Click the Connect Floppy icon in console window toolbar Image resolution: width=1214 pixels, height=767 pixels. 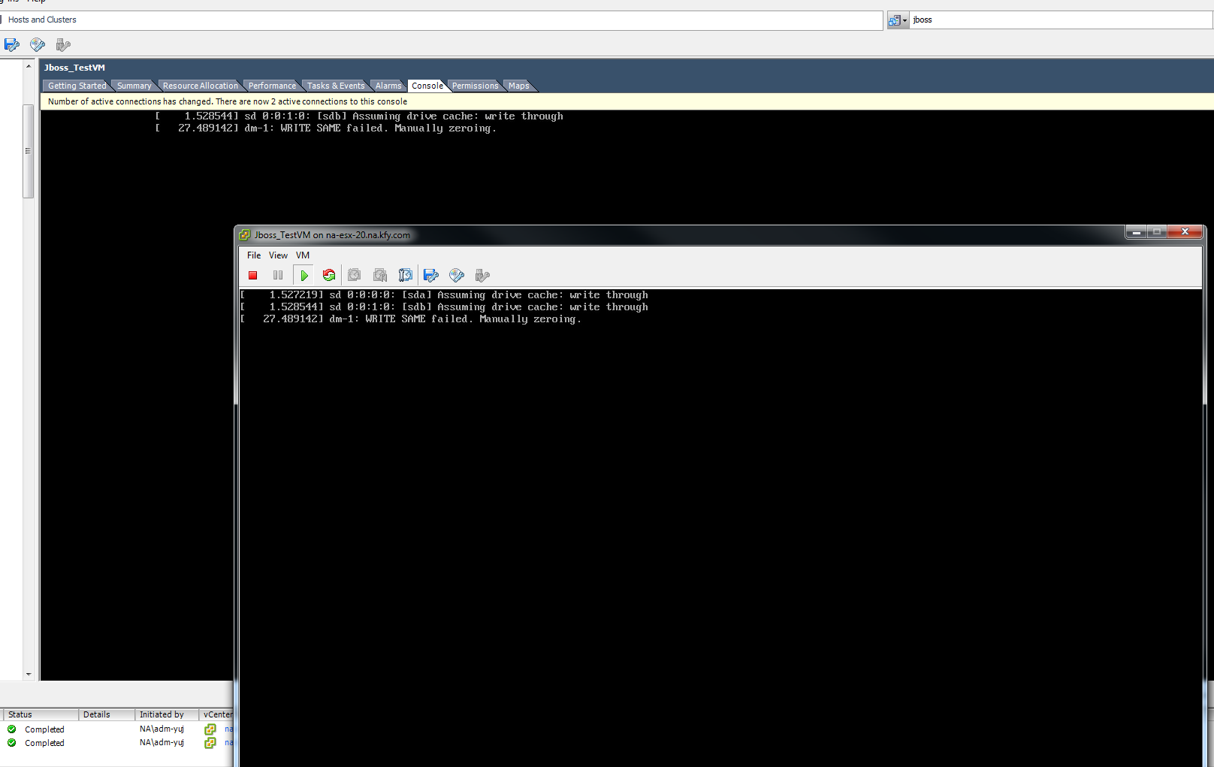tap(431, 276)
